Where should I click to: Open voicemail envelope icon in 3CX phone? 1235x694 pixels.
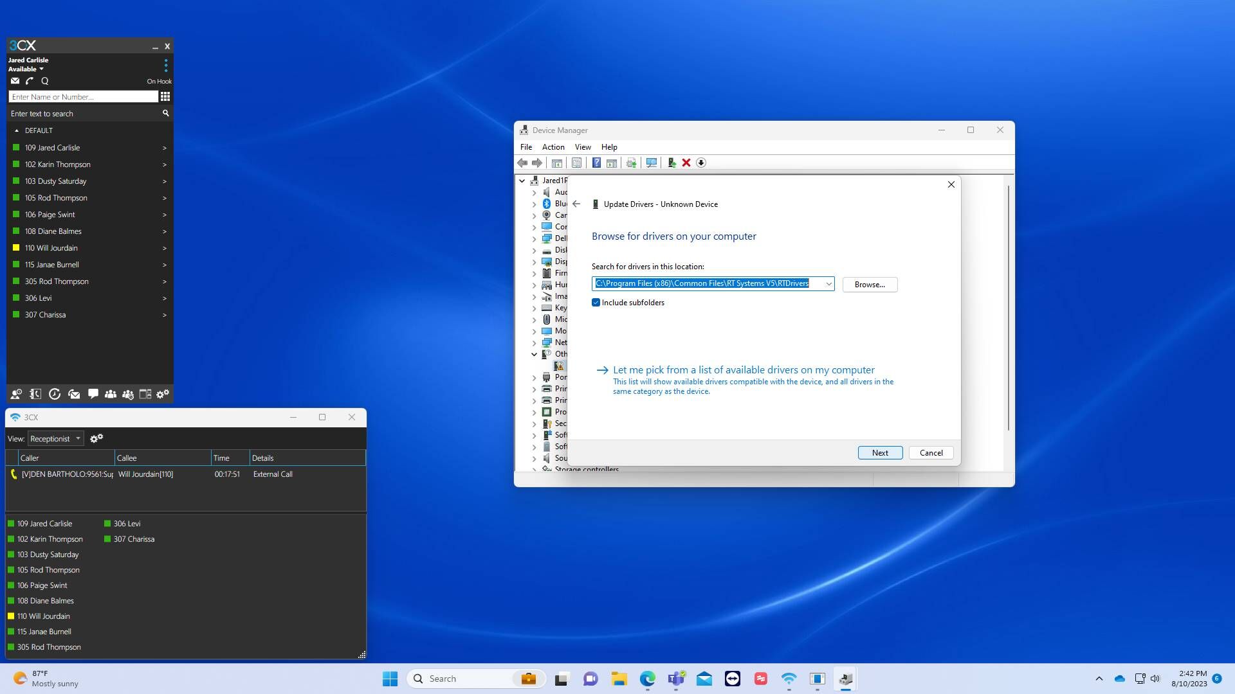(15, 81)
